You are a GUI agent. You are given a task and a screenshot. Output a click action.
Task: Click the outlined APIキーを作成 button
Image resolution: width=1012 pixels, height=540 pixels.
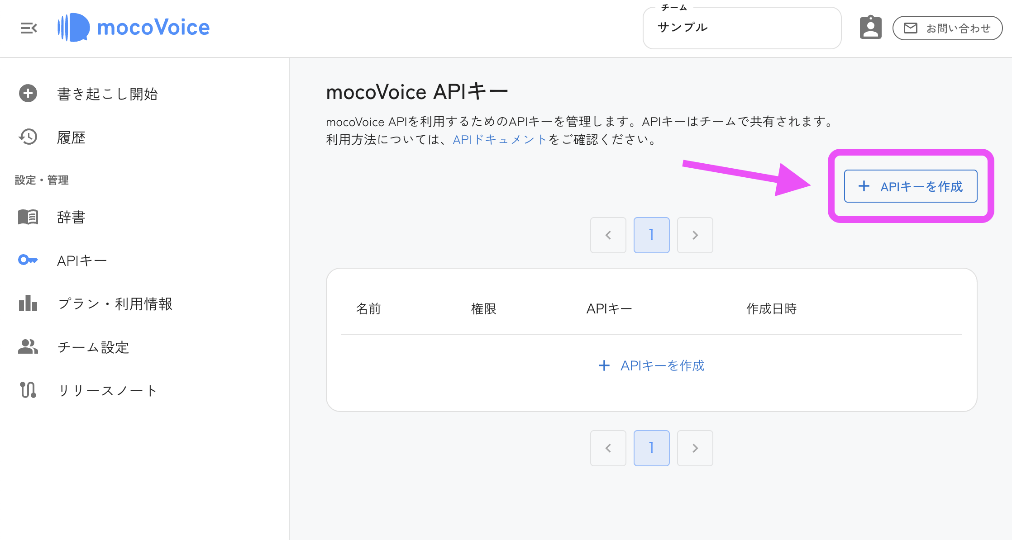(911, 186)
